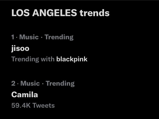Open the Camila trending topic
The image size is (159, 119).
pyautogui.click(x=25, y=95)
